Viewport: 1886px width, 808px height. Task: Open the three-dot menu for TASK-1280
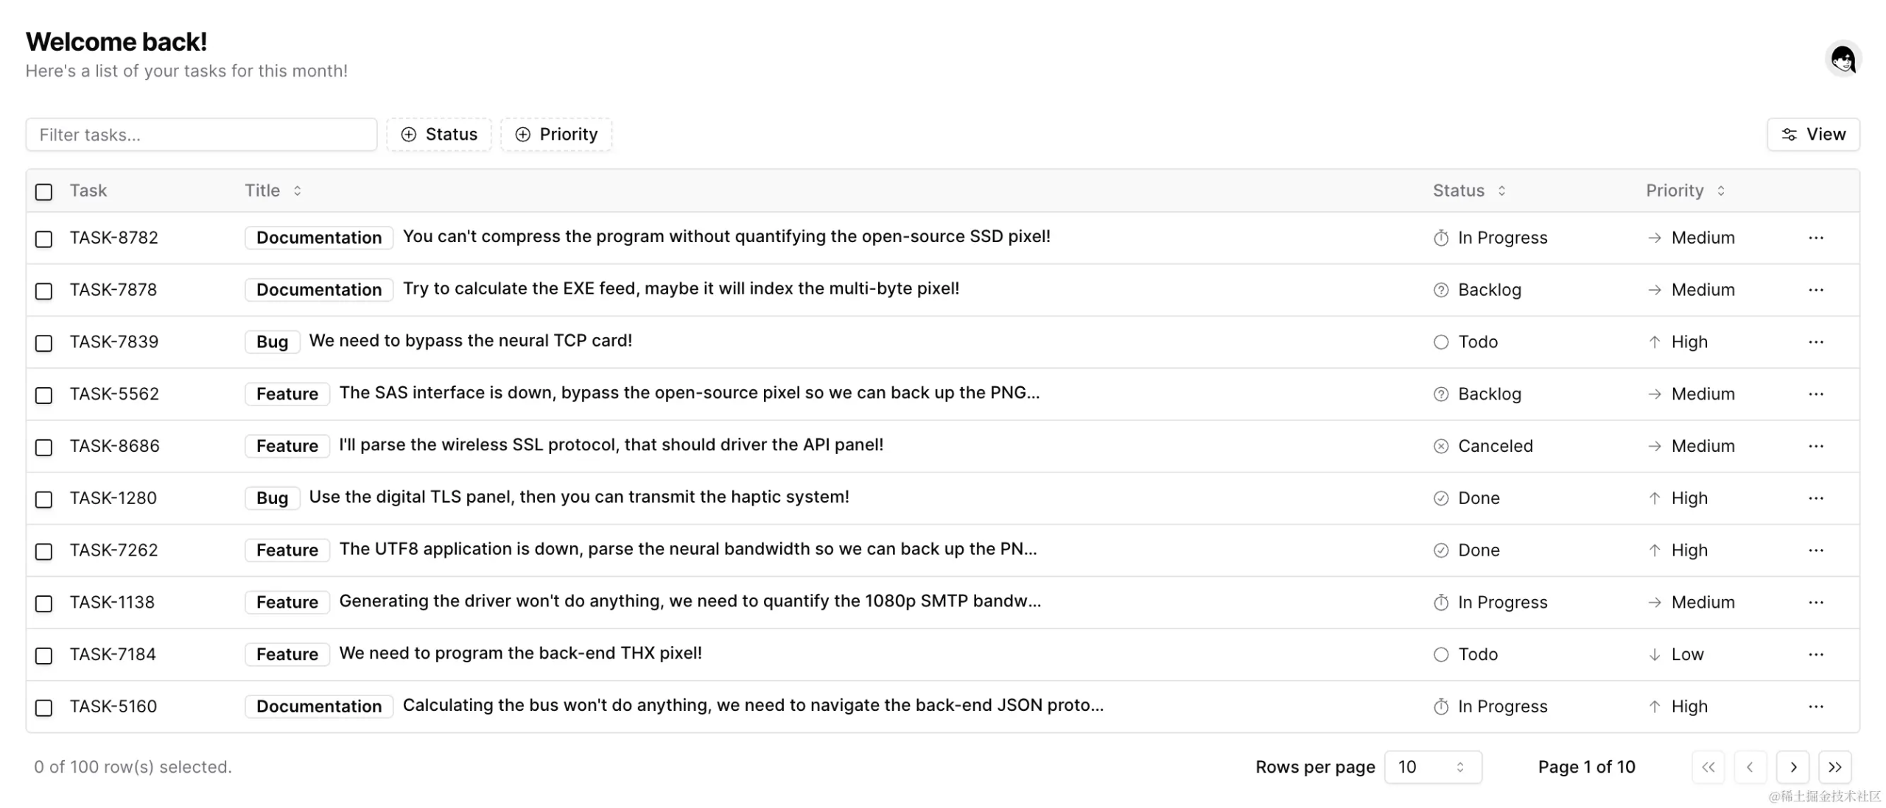coord(1815,498)
